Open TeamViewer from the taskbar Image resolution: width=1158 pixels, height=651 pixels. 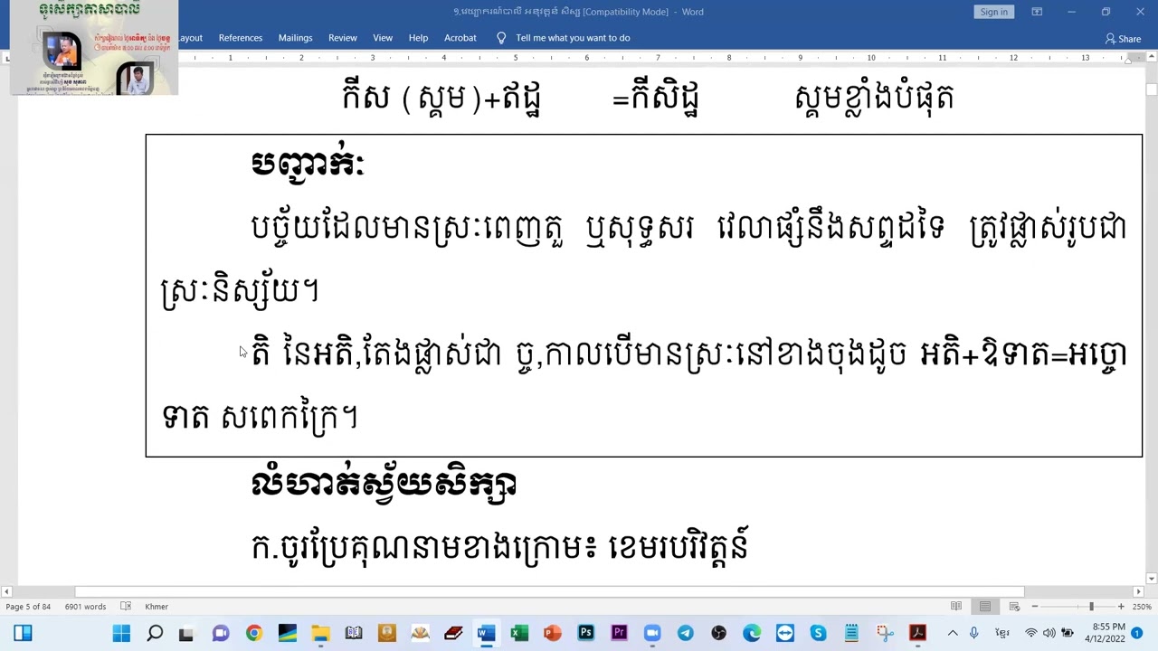785,633
